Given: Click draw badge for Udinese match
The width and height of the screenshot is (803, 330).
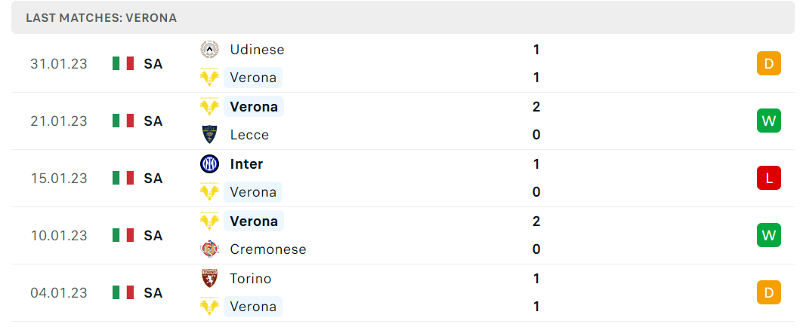Looking at the screenshot, I should 769,64.
